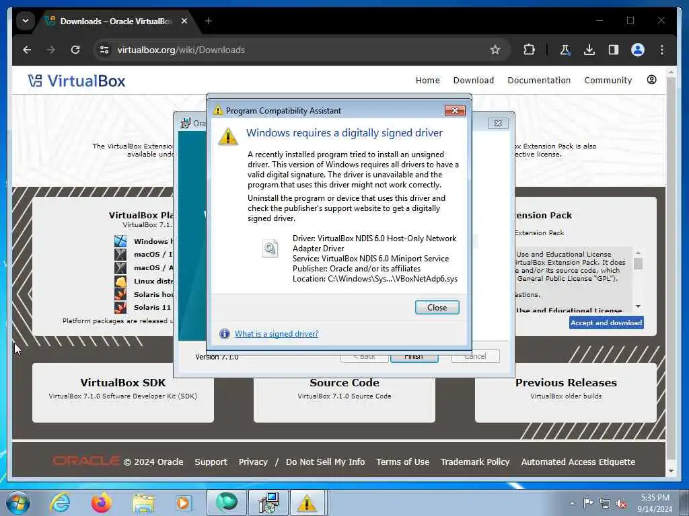Open the Documentation navigation item

[x=539, y=81]
